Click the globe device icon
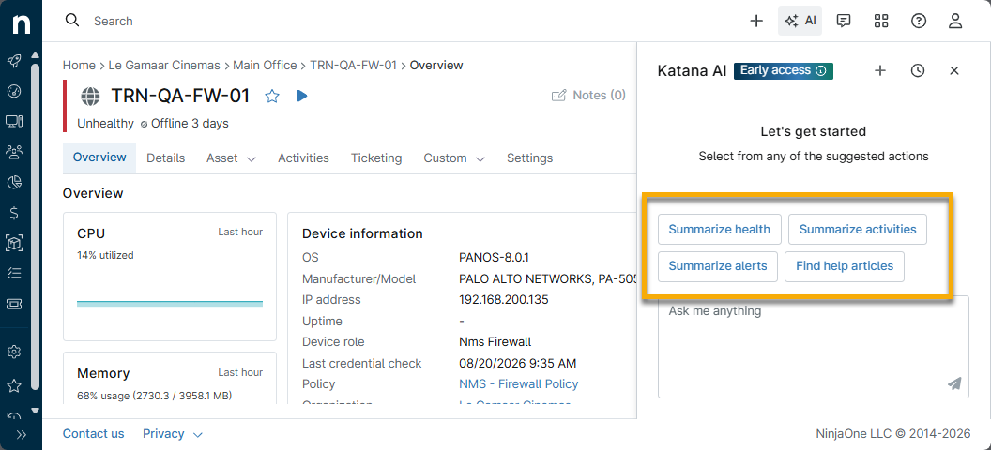Image resolution: width=991 pixels, height=450 pixels. [x=91, y=96]
